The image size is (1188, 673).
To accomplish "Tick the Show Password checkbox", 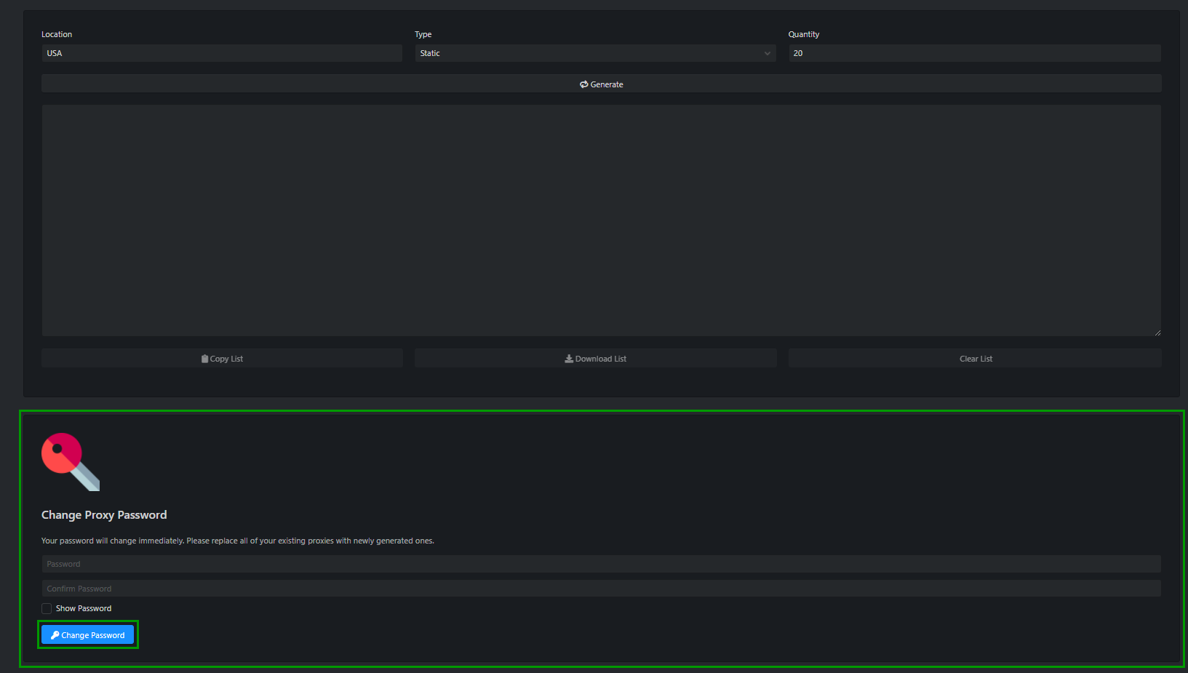I will [47, 608].
